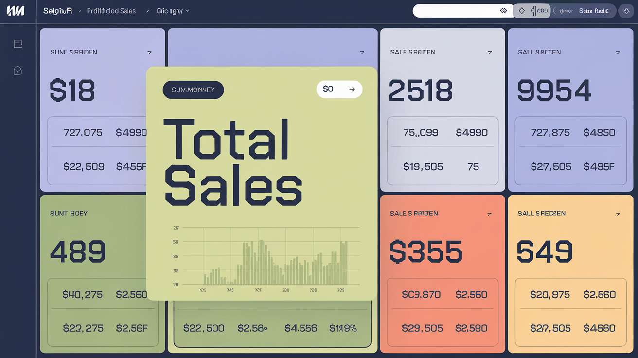The height and width of the screenshot is (358, 638).
Task: Click the diamond icon inside the search field
Action: [503, 11]
